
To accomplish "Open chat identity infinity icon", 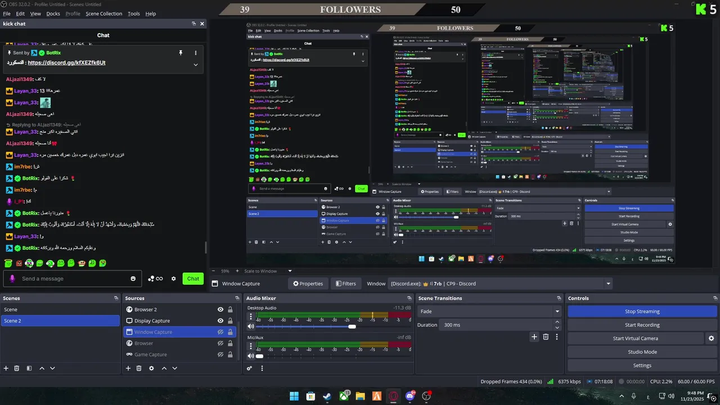I will click(156, 278).
